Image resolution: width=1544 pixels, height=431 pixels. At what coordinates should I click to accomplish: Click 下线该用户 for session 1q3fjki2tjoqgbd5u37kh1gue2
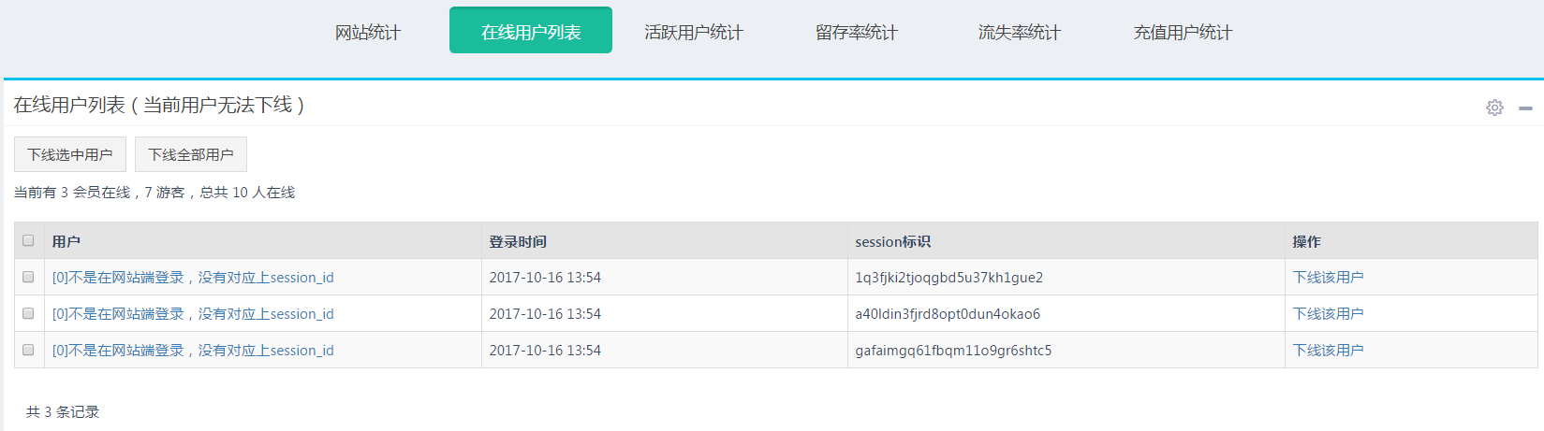click(1328, 278)
